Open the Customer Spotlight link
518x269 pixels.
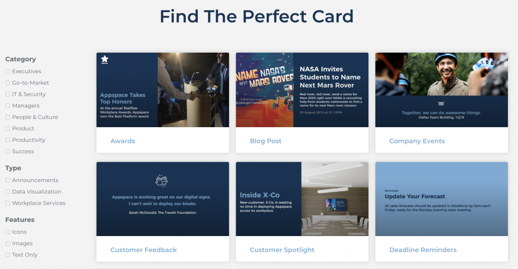click(282, 250)
